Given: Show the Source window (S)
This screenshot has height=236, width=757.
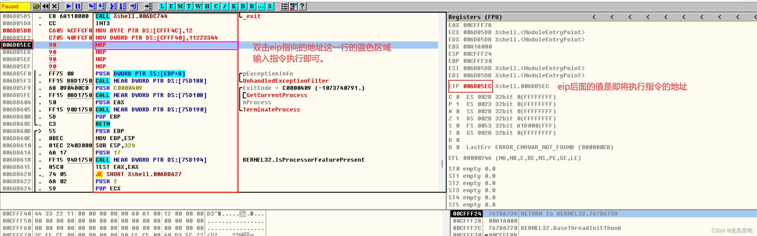Looking at the screenshot, I should coord(270,6).
